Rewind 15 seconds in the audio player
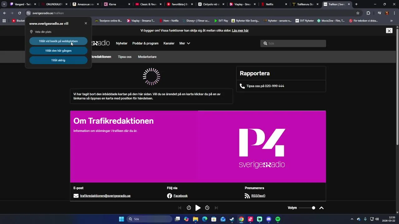Viewport: 399px width, 224px height. pos(189,208)
